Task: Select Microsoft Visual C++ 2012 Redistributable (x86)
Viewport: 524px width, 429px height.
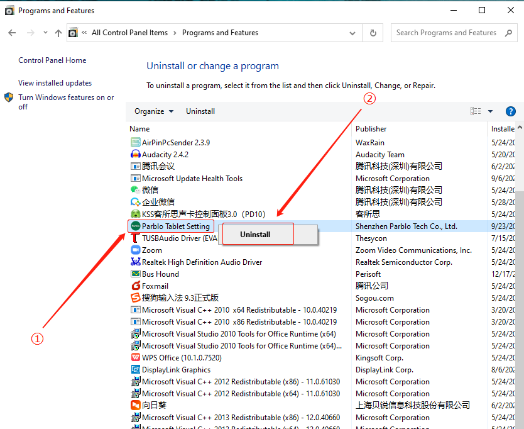Action: click(x=241, y=382)
